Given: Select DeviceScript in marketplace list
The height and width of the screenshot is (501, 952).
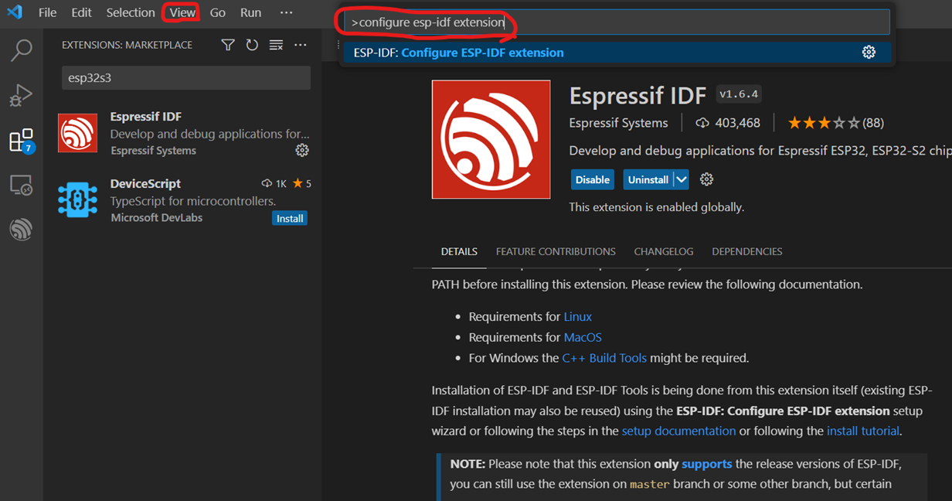Looking at the screenshot, I should pos(182,200).
